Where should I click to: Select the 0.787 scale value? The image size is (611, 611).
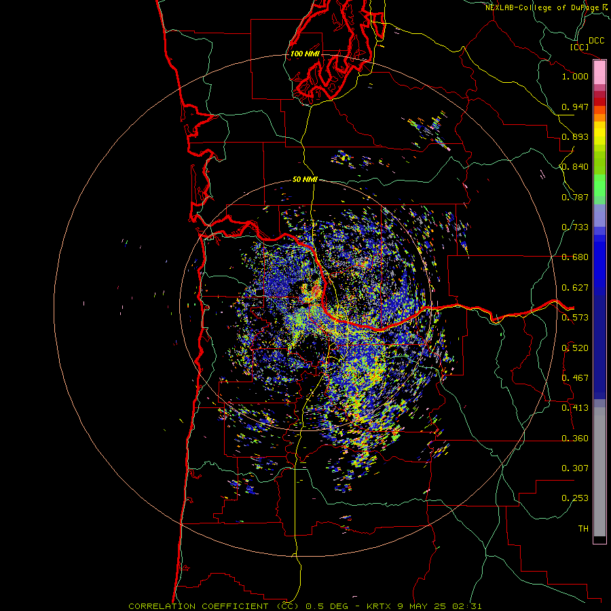pos(575,197)
